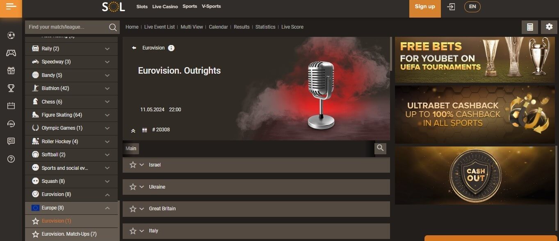Open the trophy tournaments icon in sidebar
Screen dimensions: 559x241
(x=11, y=88)
